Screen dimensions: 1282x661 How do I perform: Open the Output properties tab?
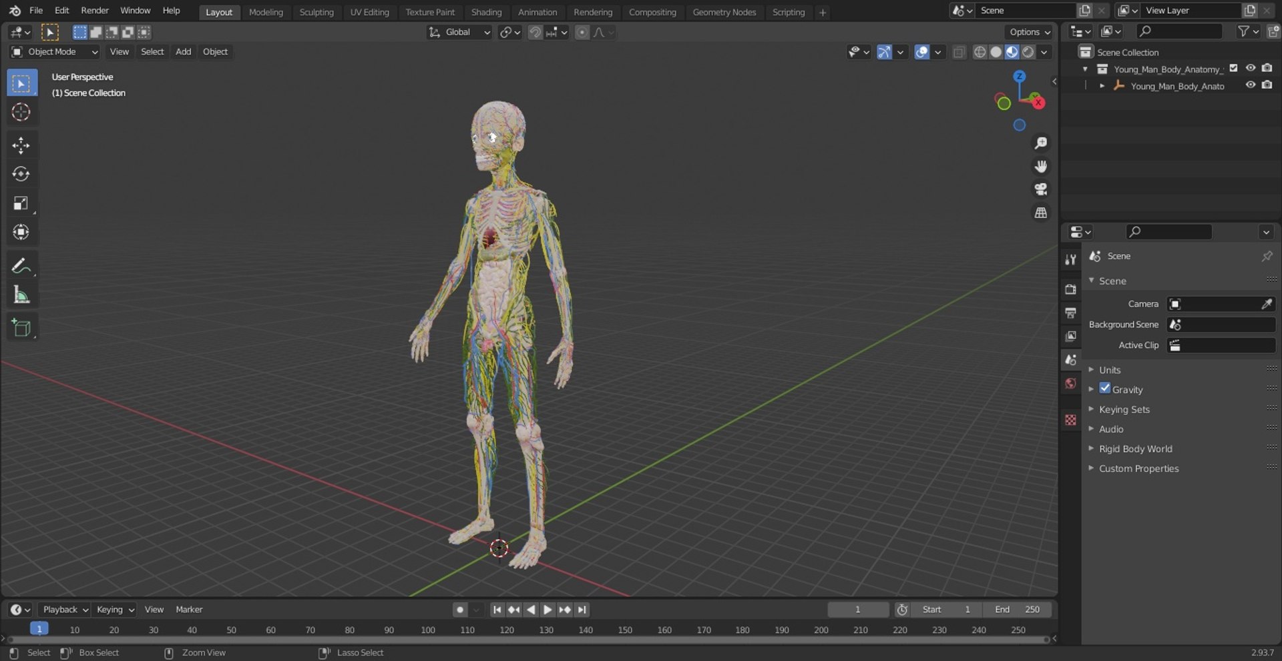(1070, 313)
